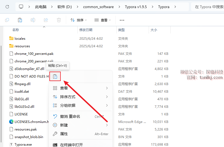Screen dimensions: 224x147
Task: Click the icudtl.dat file icon
Action: click(11, 91)
